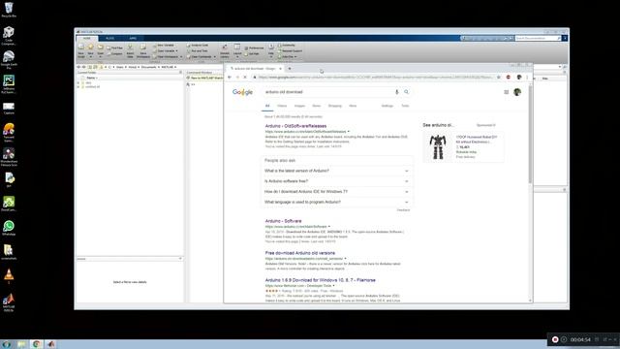The image size is (620, 349).
Task: Click the Chrome address bar URL
Action: [x=375, y=78]
